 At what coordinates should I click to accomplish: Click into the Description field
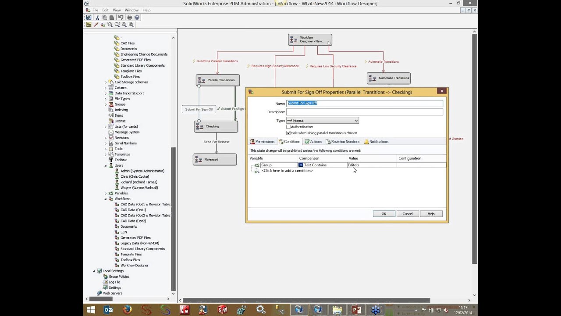365,112
